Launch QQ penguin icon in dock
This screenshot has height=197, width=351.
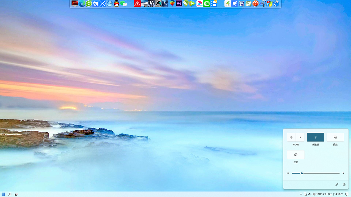point(116,4)
